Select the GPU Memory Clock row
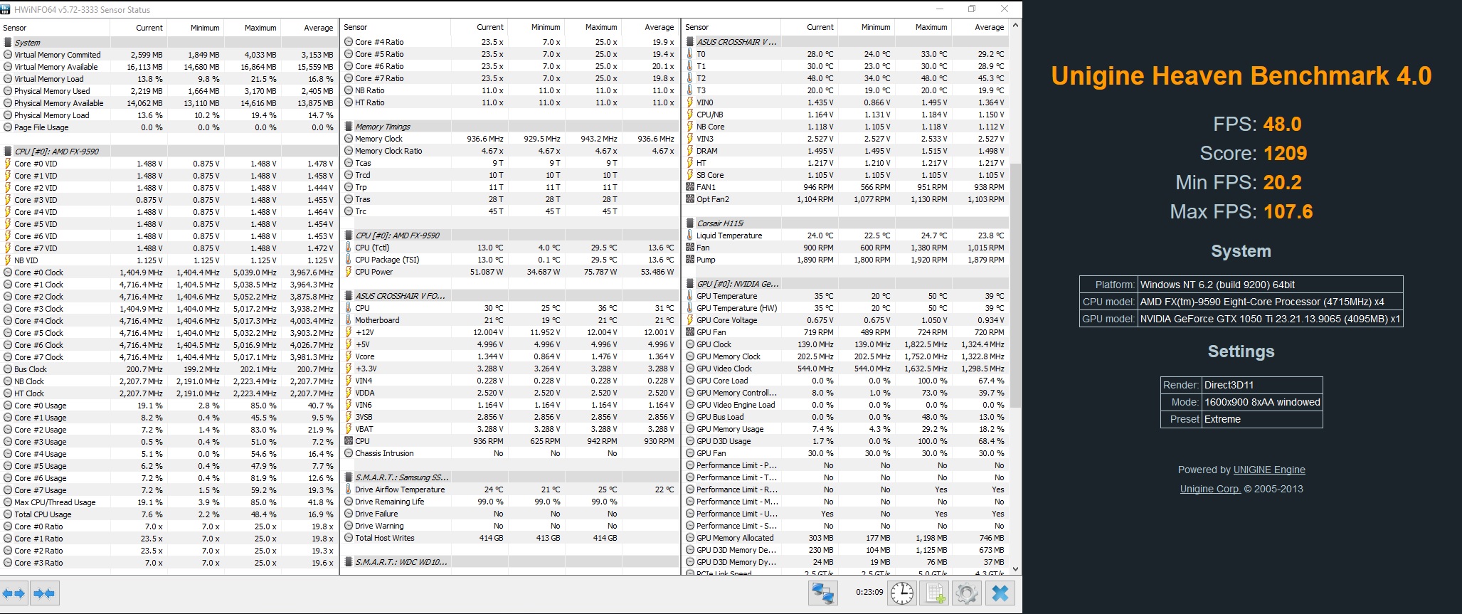 coord(845,356)
